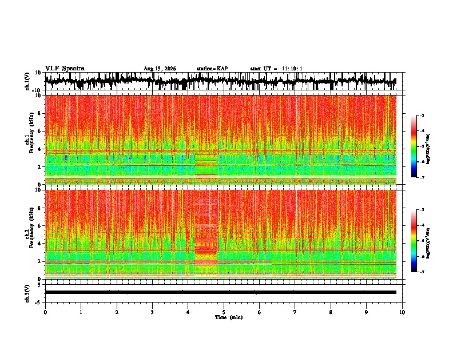Click the red burst in ch.2 near 4.5 minutes
This screenshot has width=453, height=350.
(206, 232)
